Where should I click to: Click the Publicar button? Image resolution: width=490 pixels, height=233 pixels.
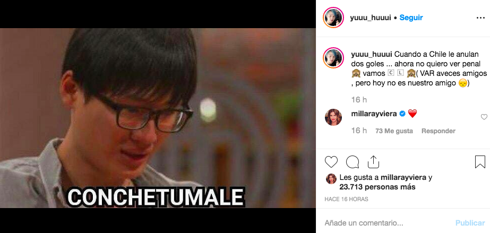470,223
